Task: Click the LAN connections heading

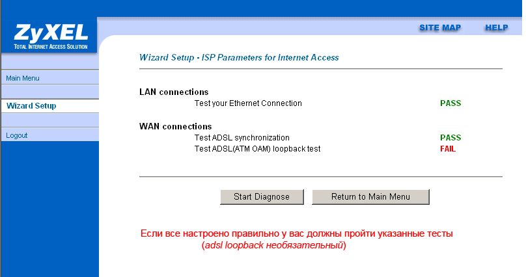Action: [174, 92]
